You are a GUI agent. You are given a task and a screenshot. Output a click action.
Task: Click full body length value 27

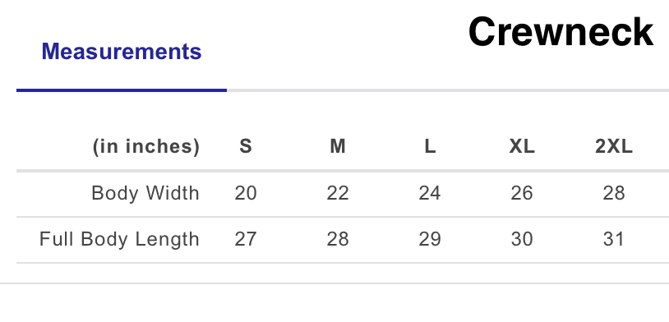(246, 239)
